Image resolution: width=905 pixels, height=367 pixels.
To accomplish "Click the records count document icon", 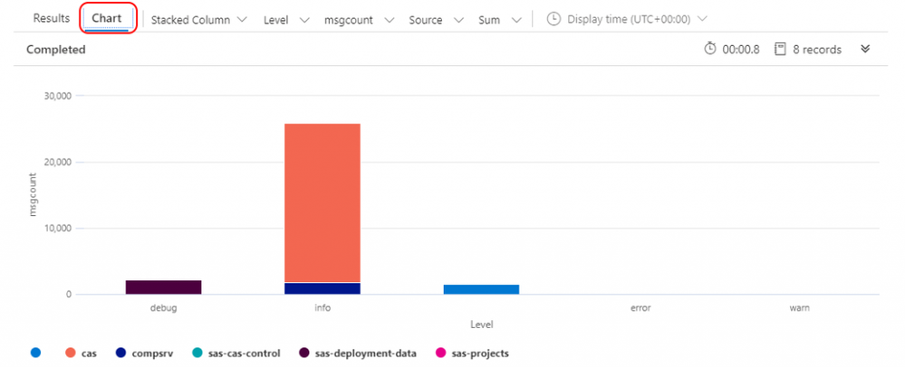I will (780, 50).
